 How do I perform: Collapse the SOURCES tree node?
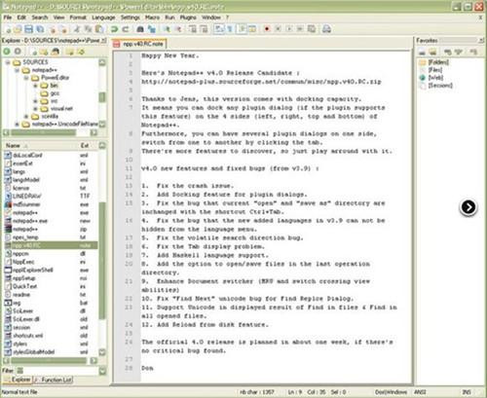tap(8, 62)
